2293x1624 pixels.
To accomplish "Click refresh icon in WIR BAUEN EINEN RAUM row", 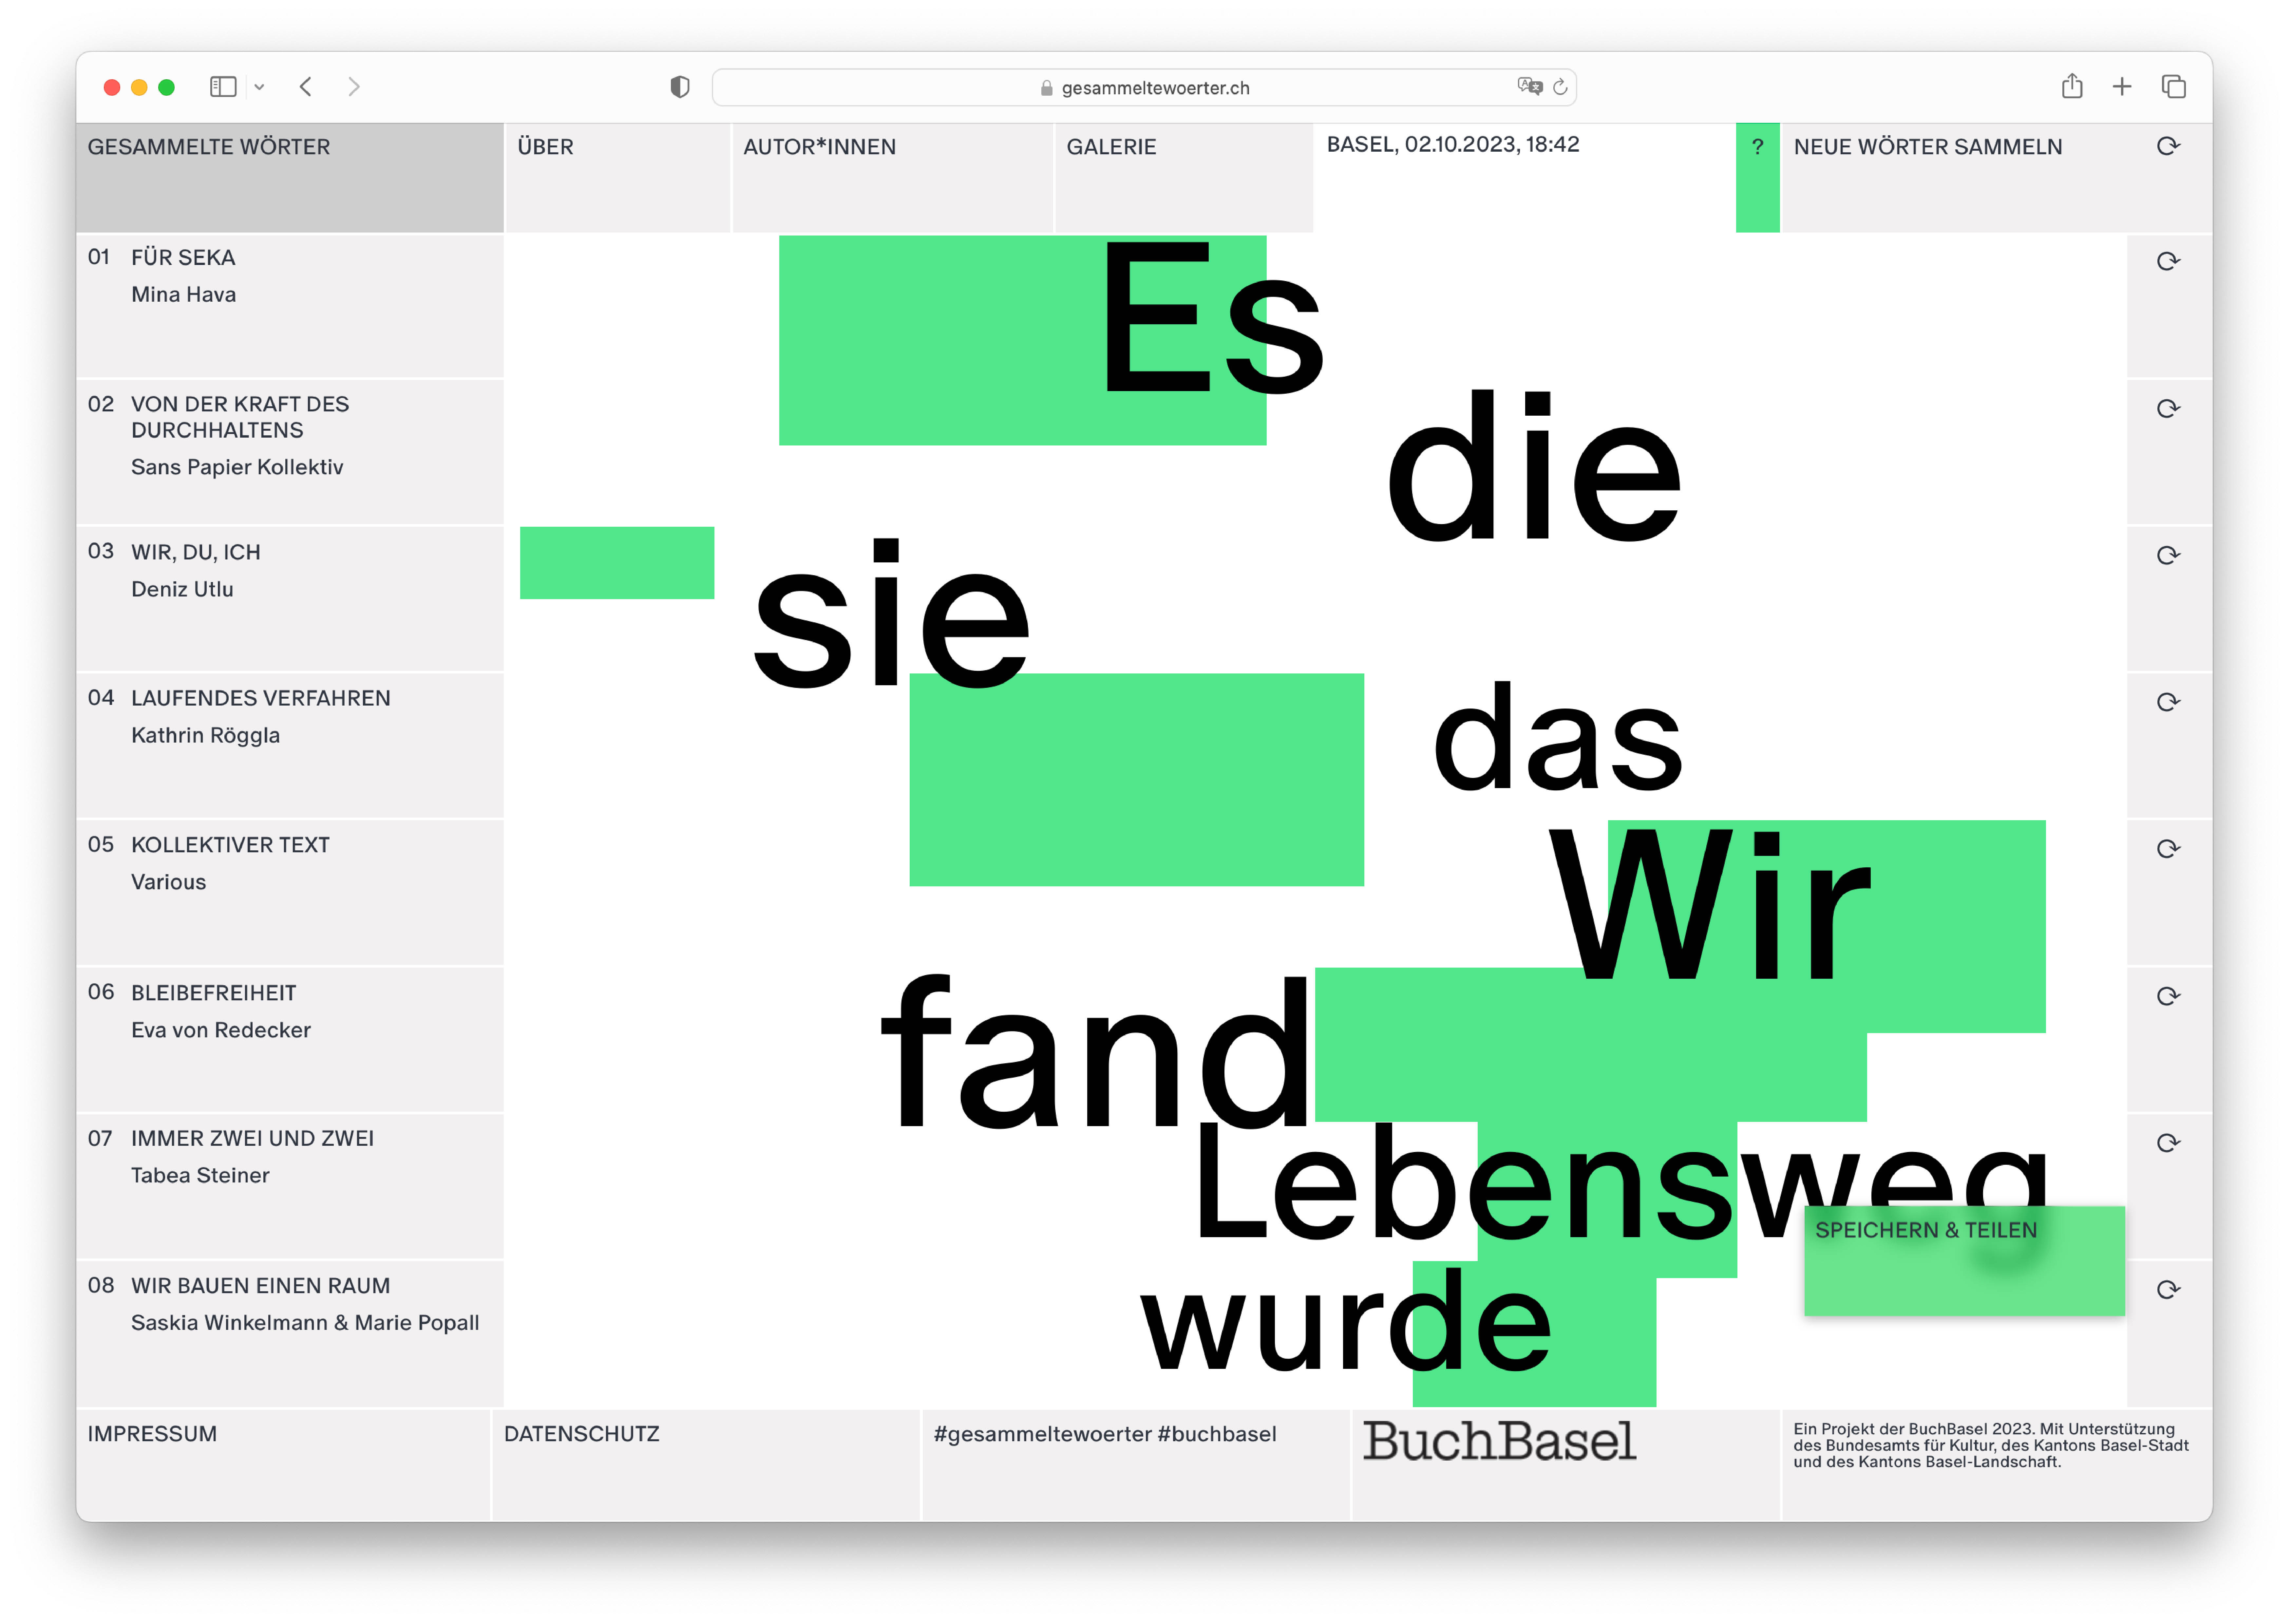I will 2168,1290.
